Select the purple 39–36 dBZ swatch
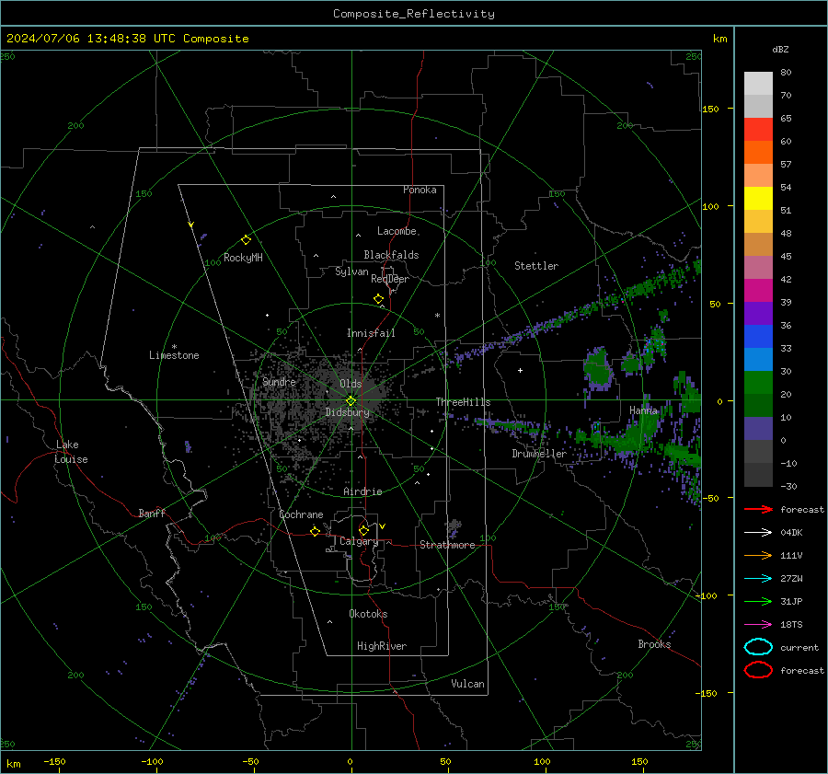828x774 pixels. tap(758, 313)
